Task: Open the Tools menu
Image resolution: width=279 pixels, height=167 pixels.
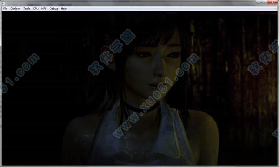Action: pos(27,9)
